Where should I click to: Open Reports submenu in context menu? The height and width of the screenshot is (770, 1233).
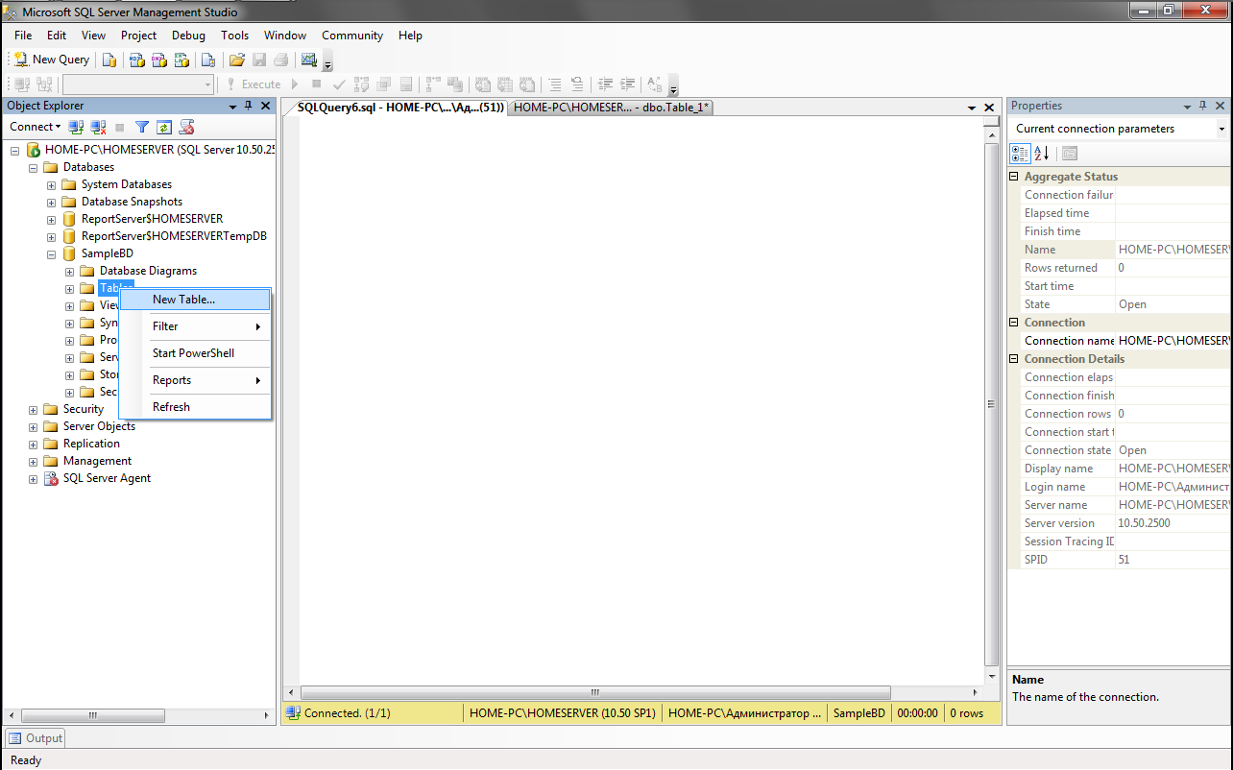pyautogui.click(x=195, y=380)
